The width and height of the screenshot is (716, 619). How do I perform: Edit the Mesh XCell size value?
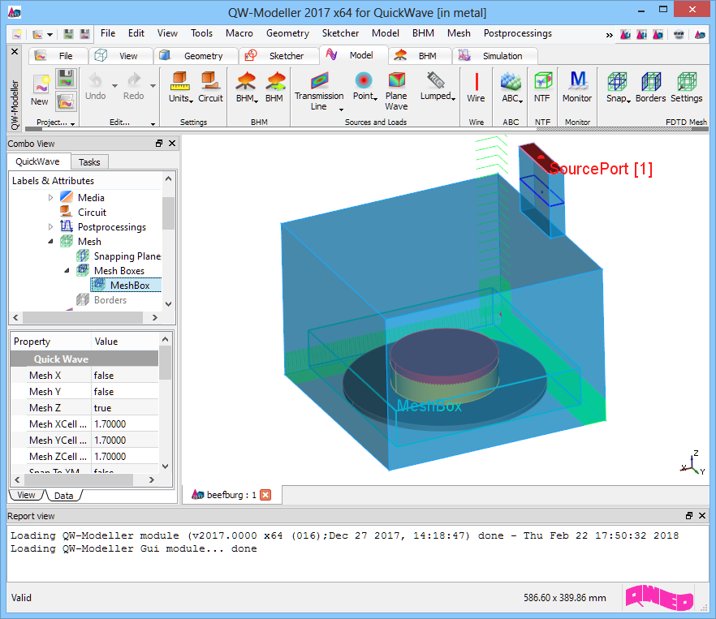click(123, 424)
